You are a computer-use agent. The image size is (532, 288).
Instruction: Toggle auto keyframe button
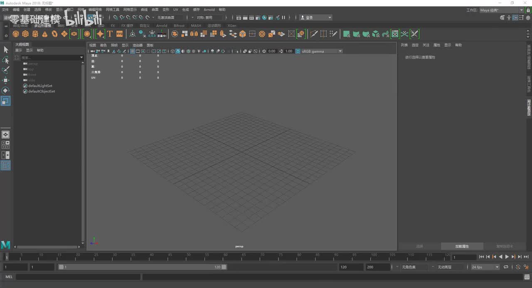518,267
